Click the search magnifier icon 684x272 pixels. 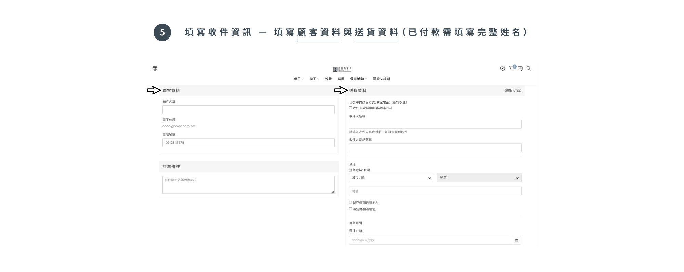[529, 69]
